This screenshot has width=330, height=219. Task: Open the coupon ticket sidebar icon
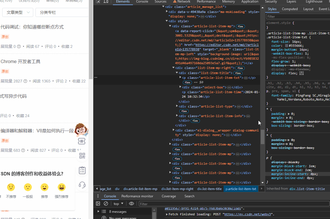coord(82,141)
